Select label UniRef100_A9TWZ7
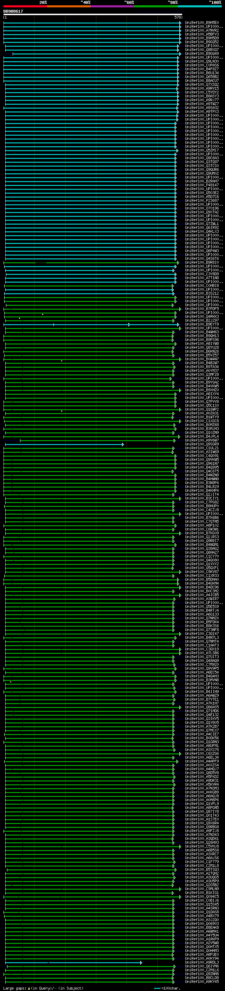225x991 pixels. pos(201,104)
